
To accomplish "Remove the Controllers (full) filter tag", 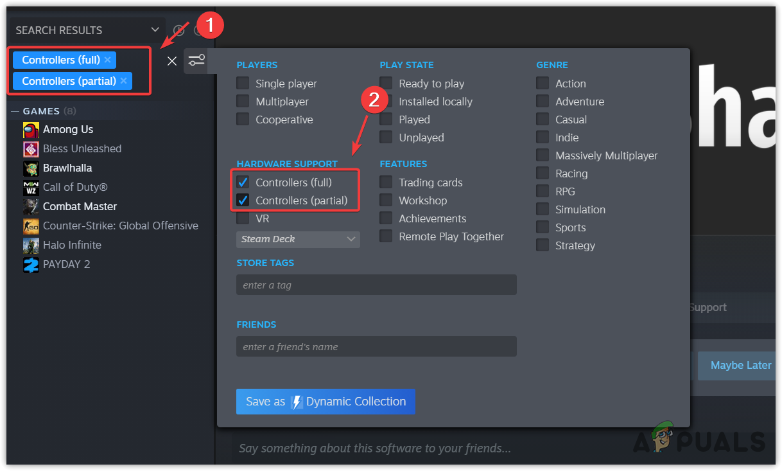I will pyautogui.click(x=107, y=60).
